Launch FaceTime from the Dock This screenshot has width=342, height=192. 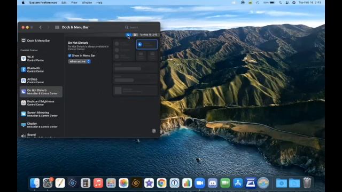[x=225, y=183]
